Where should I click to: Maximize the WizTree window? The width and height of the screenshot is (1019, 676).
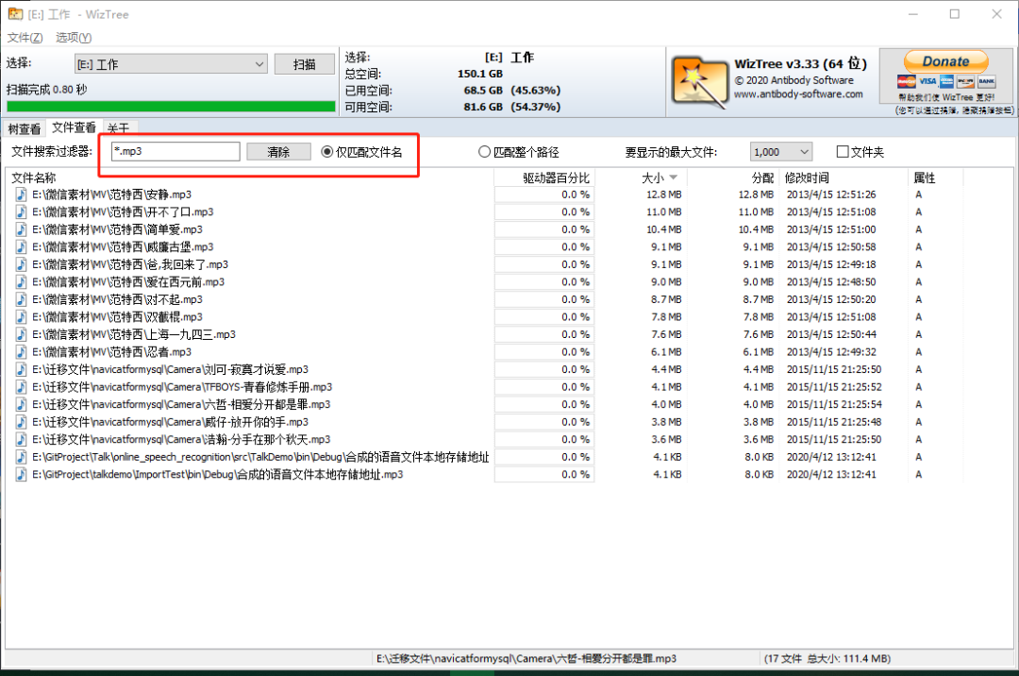(x=955, y=13)
